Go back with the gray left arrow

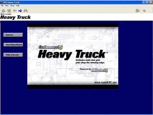click(15, 10)
